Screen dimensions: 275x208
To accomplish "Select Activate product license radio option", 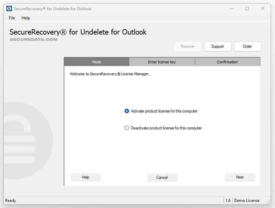I will click(127, 111).
